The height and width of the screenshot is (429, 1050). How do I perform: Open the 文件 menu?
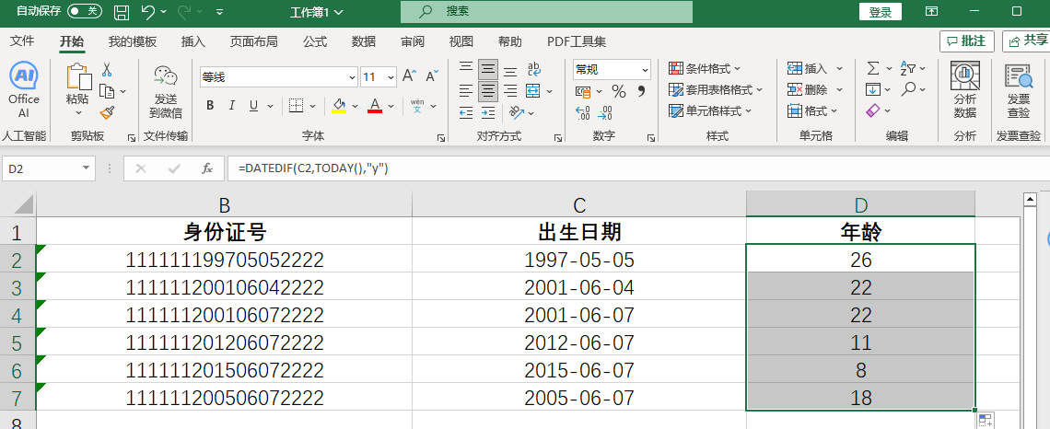[x=22, y=41]
